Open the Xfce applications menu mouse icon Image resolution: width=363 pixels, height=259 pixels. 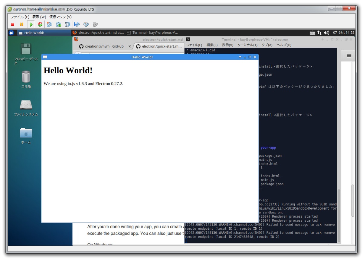pos(11,33)
